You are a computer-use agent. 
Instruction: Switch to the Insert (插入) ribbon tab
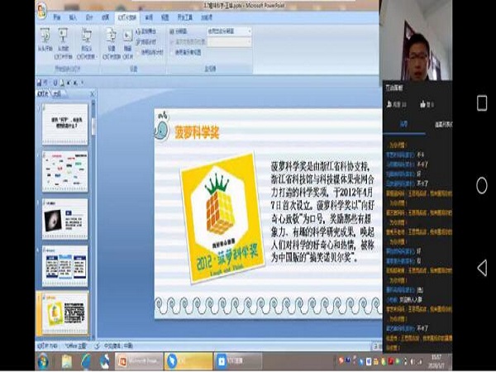(73, 17)
